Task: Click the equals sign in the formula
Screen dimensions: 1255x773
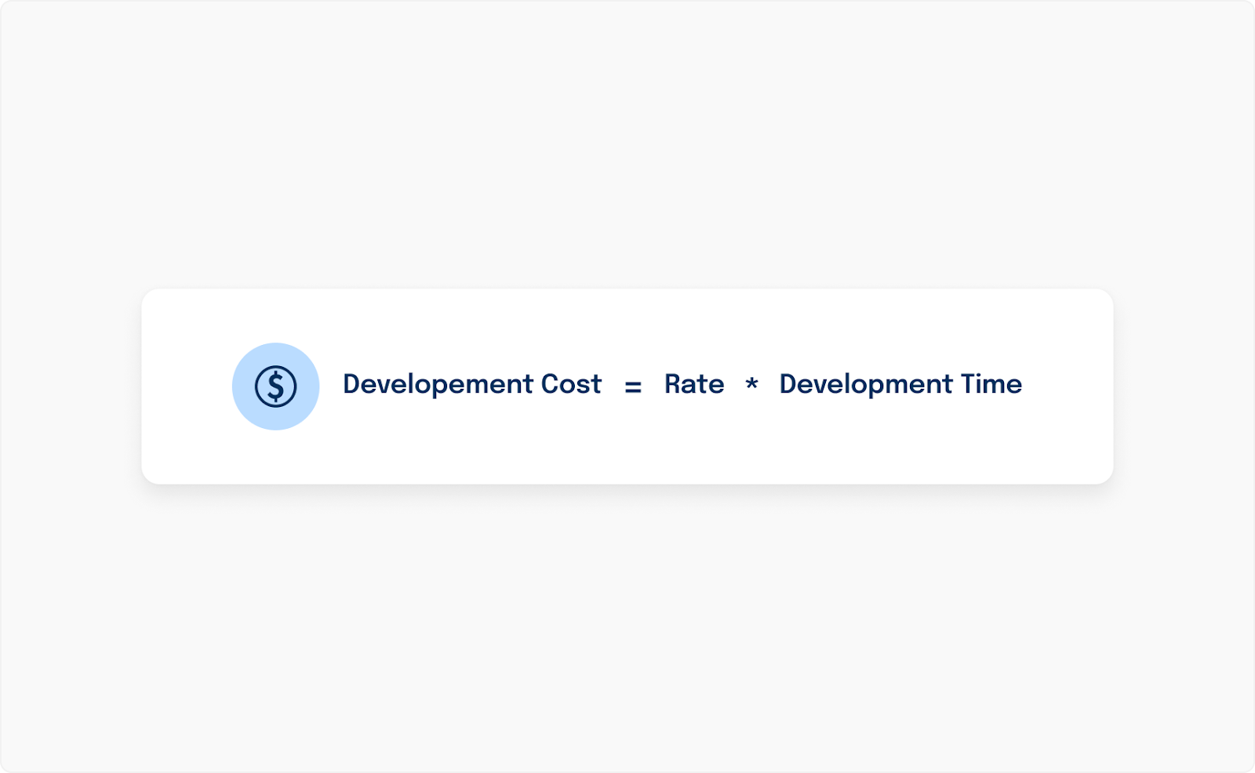Action: tap(633, 386)
